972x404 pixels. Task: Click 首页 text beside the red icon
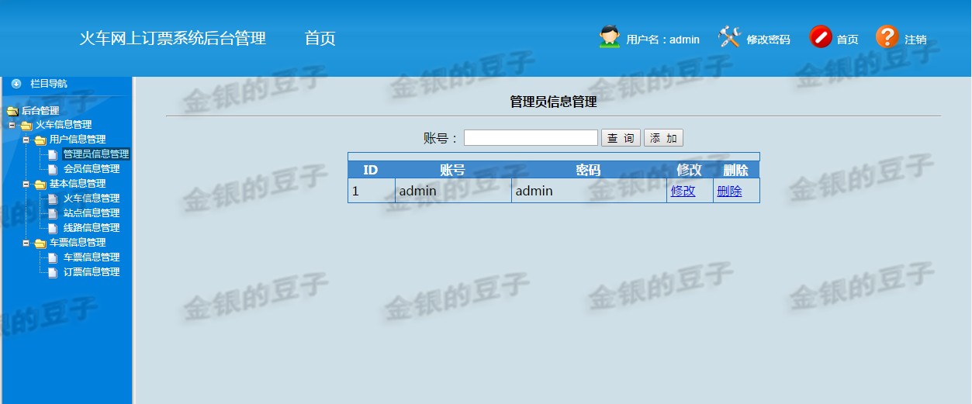pyautogui.click(x=847, y=40)
